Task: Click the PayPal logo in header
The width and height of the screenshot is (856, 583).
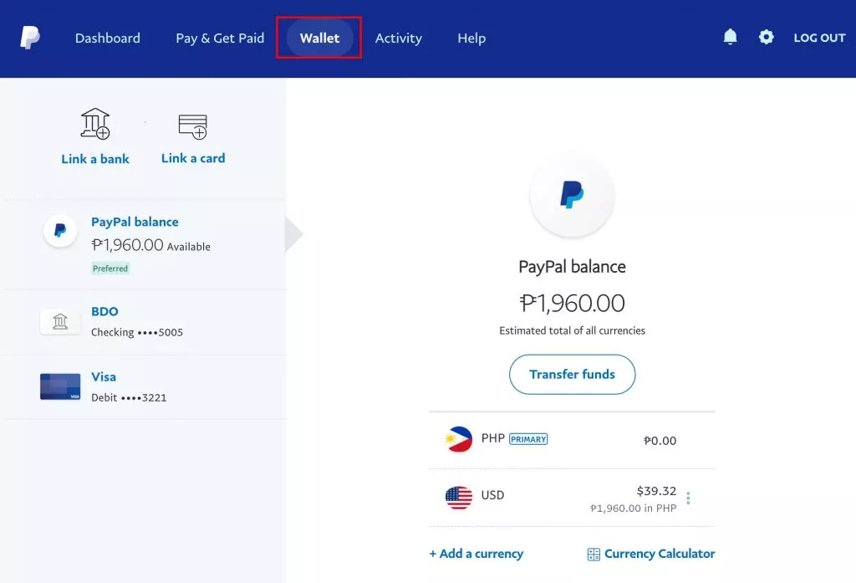Action: 30,38
